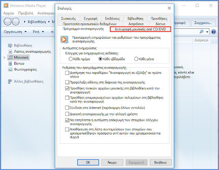Select Λίστες αναπαραγωγής in navigation pane
The image size is (219, 170).
click(33, 52)
